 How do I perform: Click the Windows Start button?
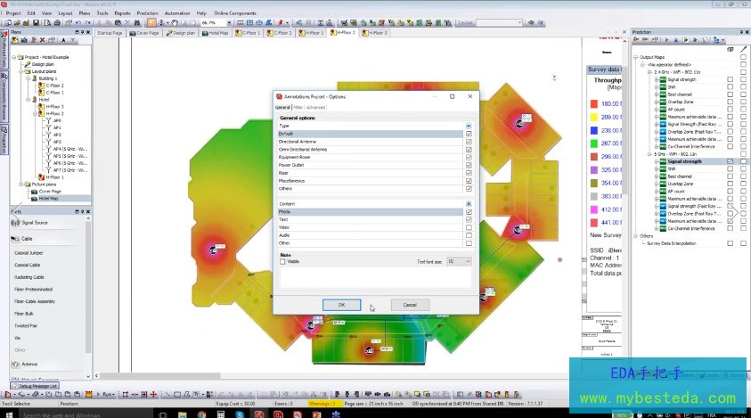(8, 414)
